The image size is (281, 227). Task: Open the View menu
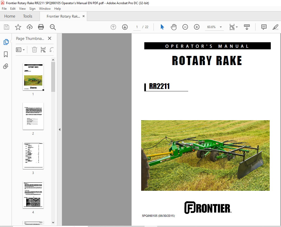click(22, 9)
